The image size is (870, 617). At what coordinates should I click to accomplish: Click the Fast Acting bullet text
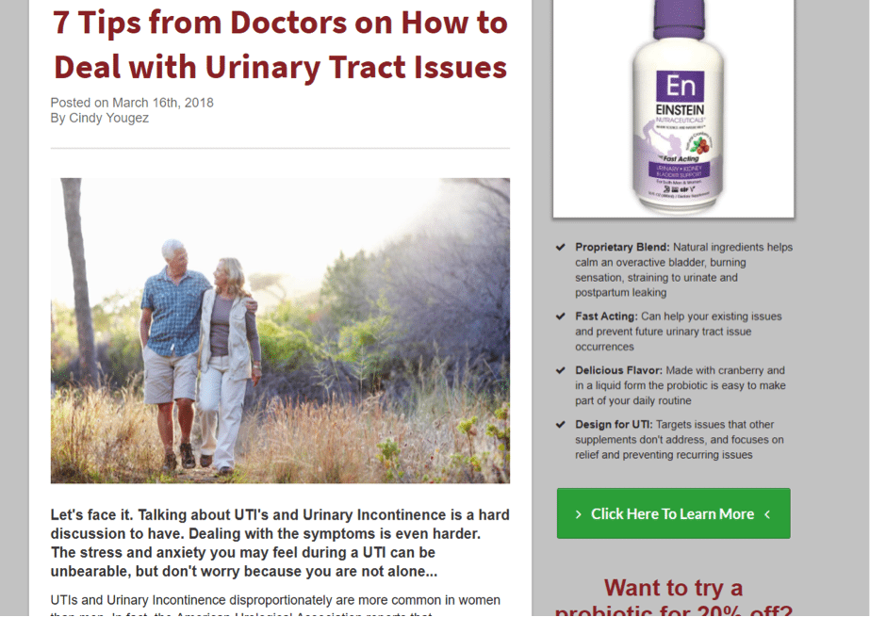point(679,332)
